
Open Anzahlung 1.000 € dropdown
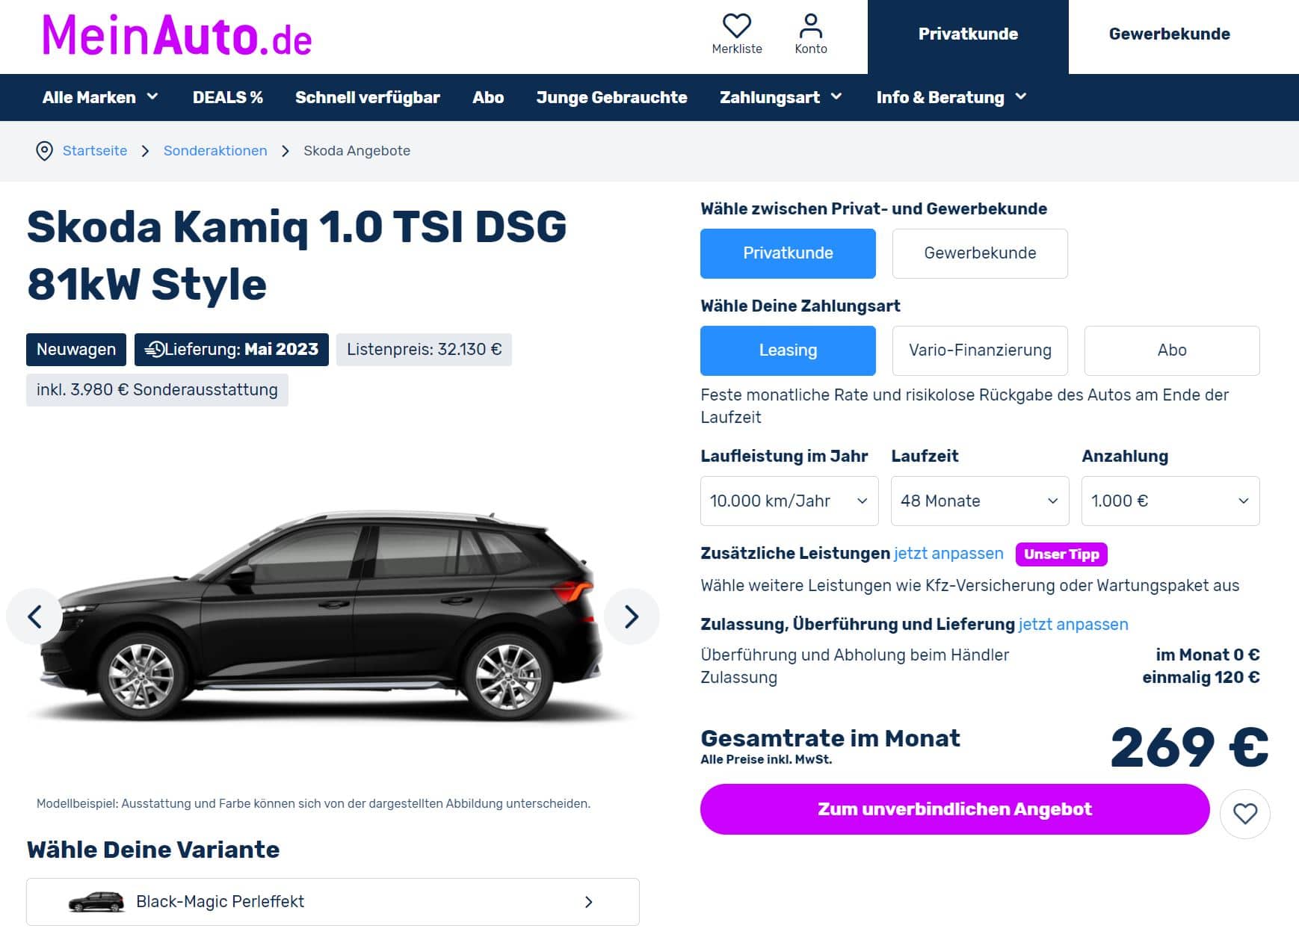(1170, 501)
